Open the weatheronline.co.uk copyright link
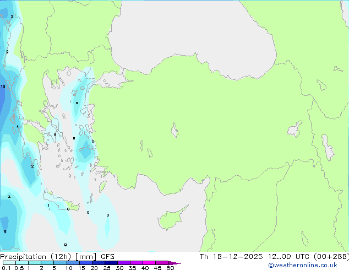The height and width of the screenshot is (270, 349). (x=303, y=265)
